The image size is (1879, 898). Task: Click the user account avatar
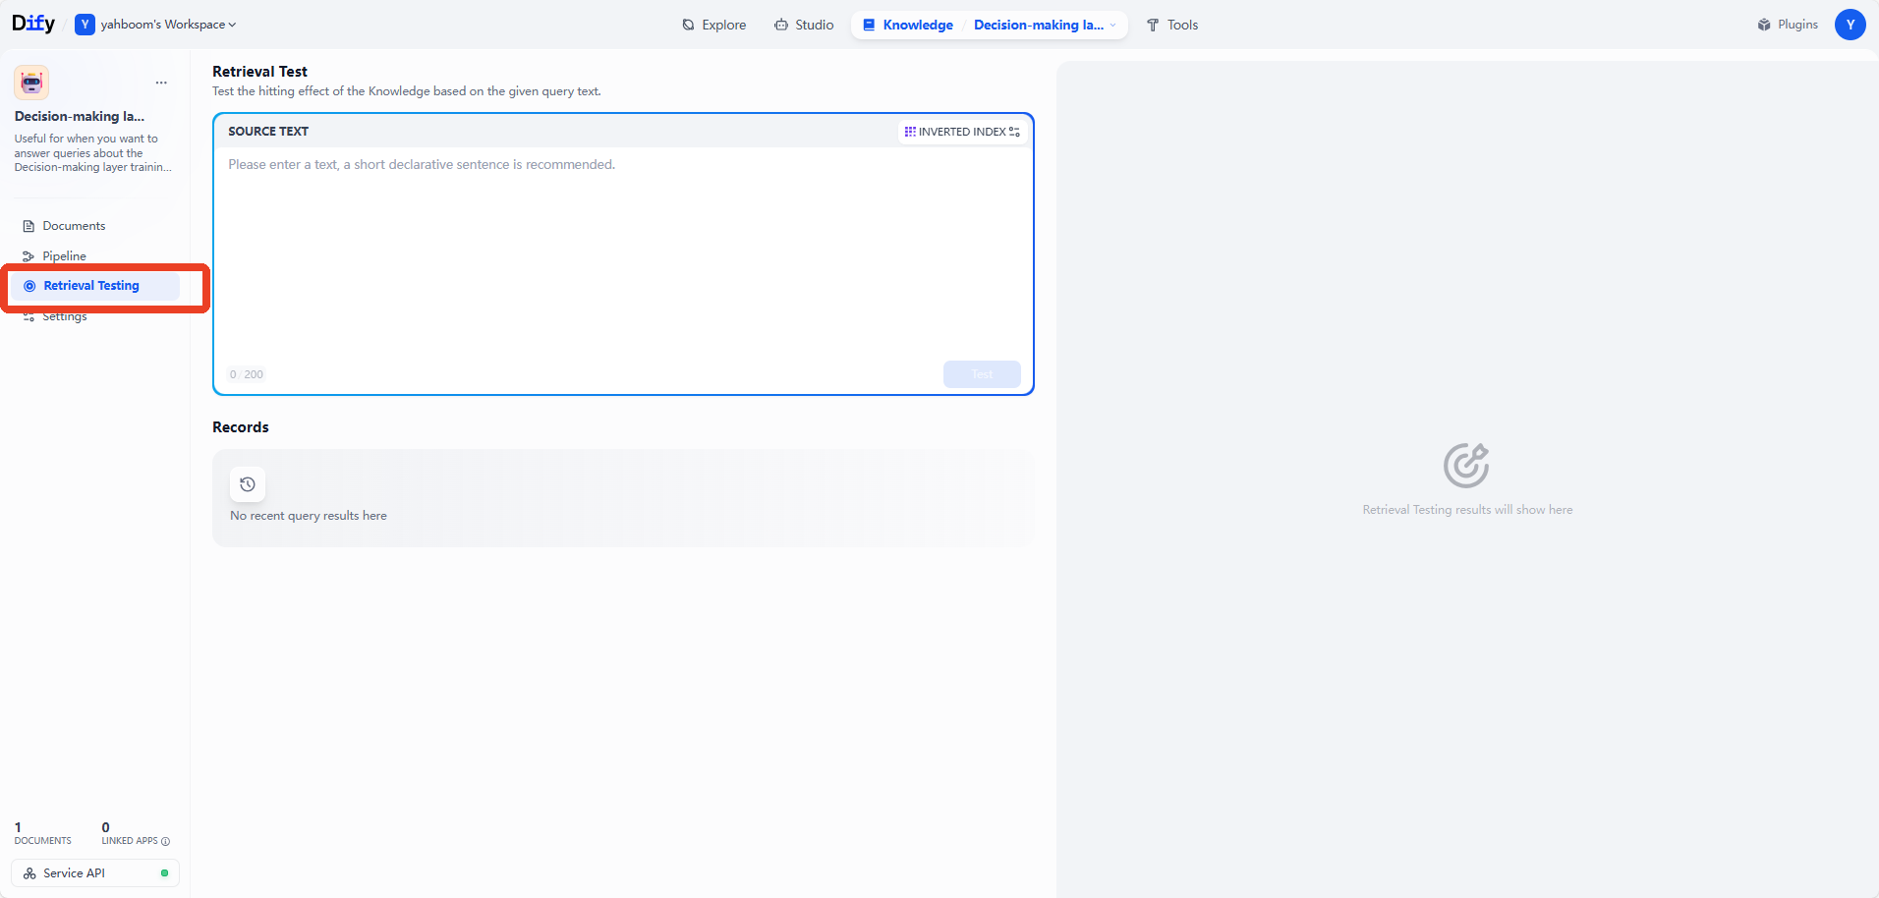point(1851,25)
